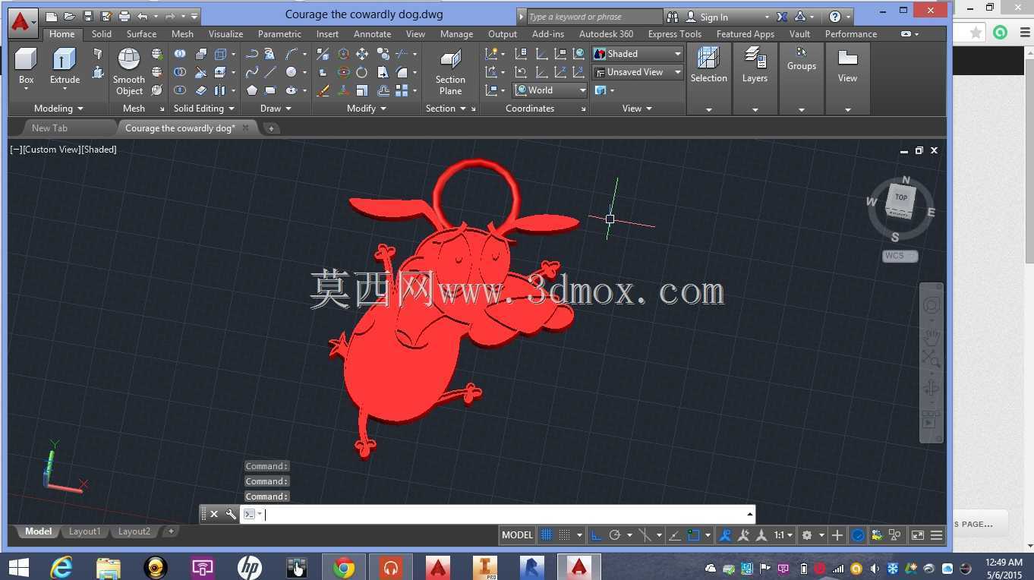1034x580 pixels.
Task: Open the workspace switching gear icon
Action: (x=807, y=535)
